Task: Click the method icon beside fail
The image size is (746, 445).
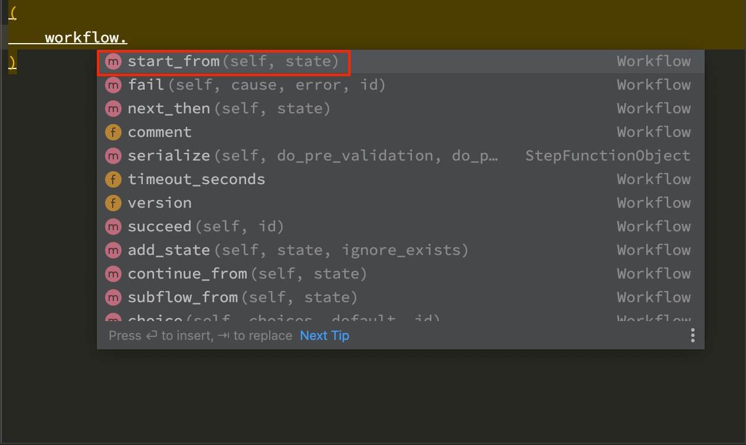Action: (113, 85)
